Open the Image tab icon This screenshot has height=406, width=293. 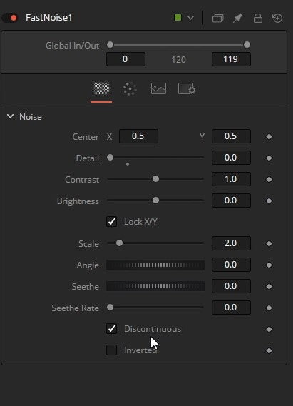[158, 88]
